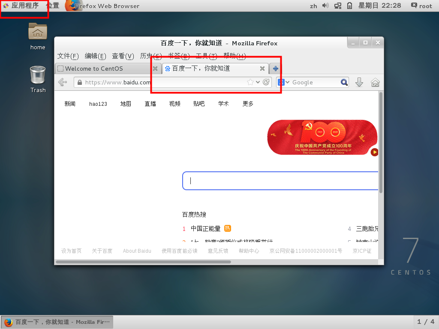Click the Firefox back arrow button
The image size is (439, 329).
(63, 82)
